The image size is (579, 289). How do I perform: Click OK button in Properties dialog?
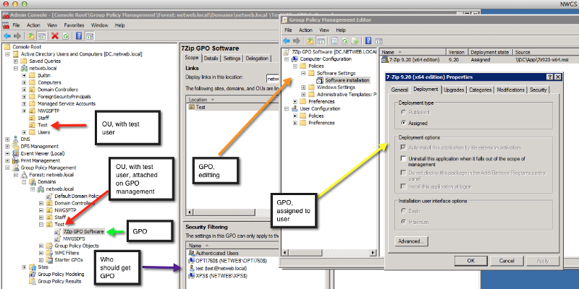pos(471,261)
